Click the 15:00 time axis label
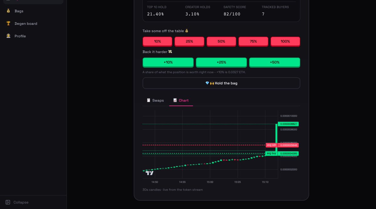 click(210, 182)
